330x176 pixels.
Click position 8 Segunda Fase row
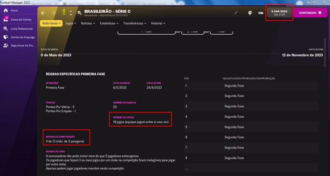[251, 158]
